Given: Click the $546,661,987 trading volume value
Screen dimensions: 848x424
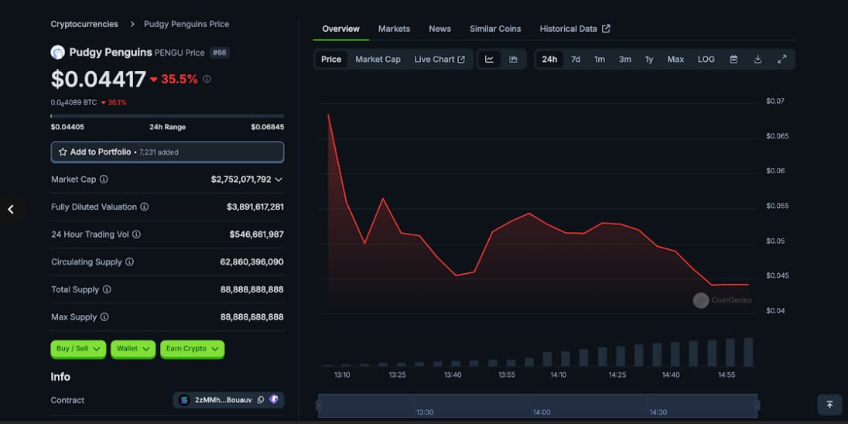Looking at the screenshot, I should coord(256,234).
